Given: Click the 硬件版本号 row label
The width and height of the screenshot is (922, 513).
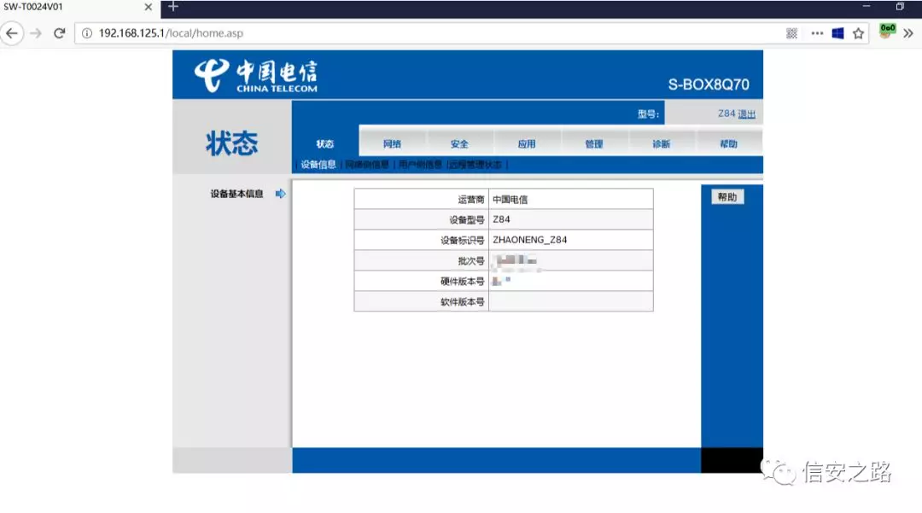Looking at the screenshot, I should click(462, 281).
